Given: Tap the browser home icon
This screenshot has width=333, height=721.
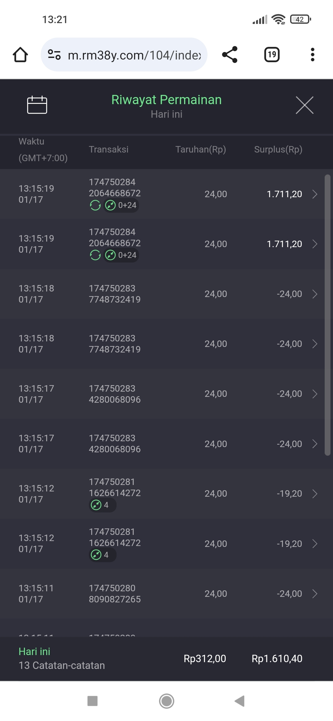Looking at the screenshot, I should click(x=20, y=55).
